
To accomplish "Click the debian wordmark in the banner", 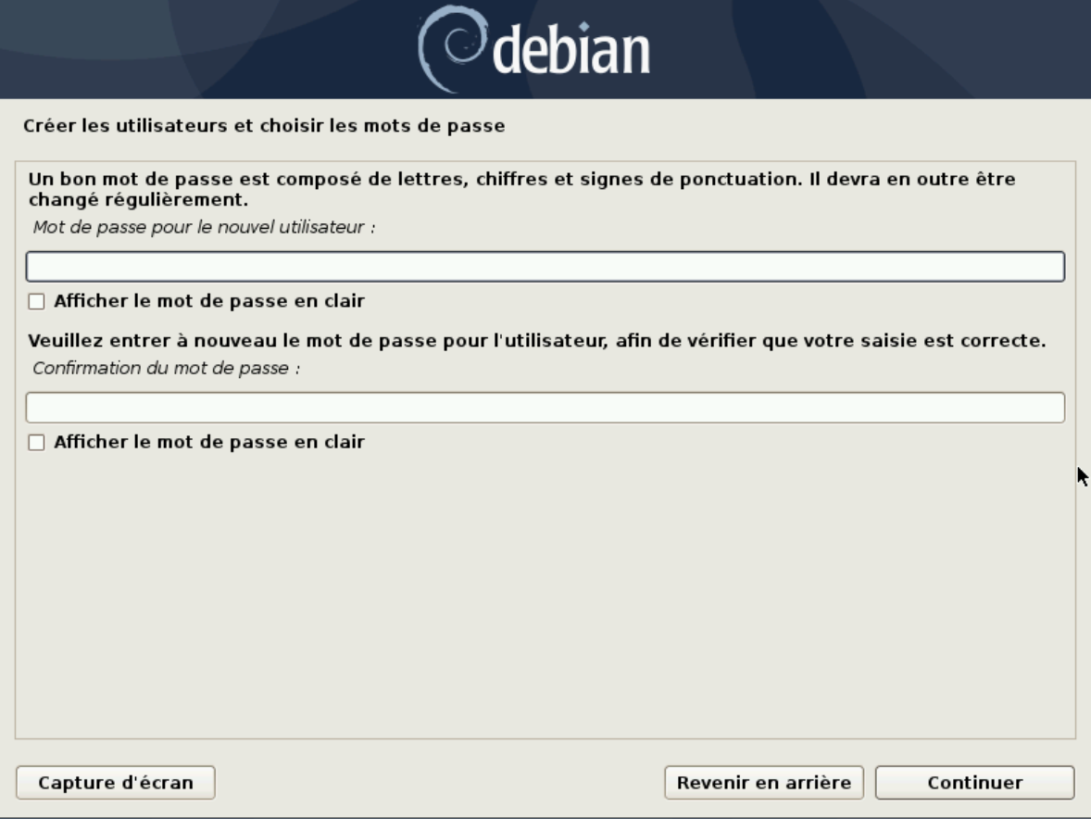I will [571, 49].
